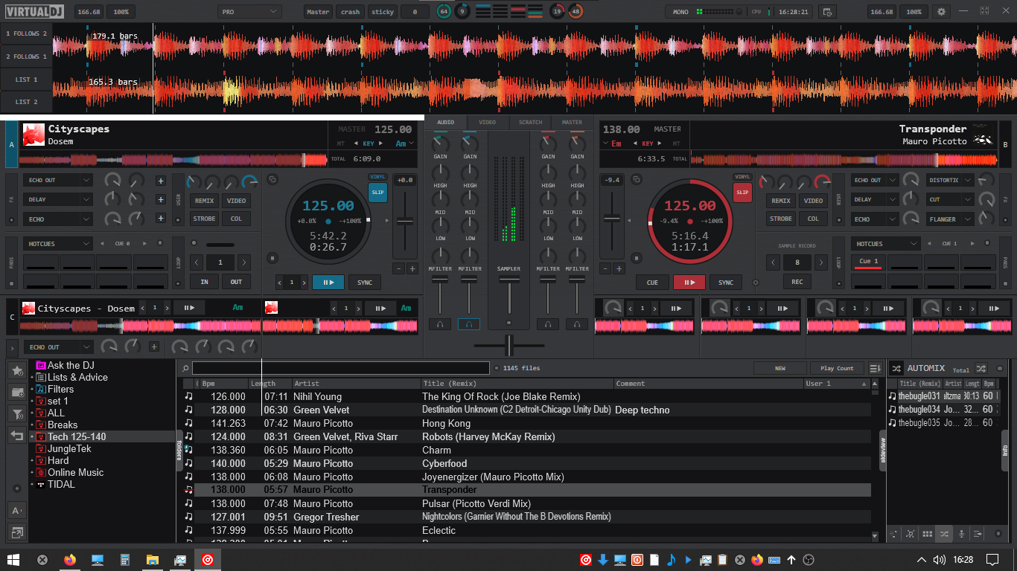The image size is (1017, 571).
Task: Click the crossfader handle
Action: (509, 346)
